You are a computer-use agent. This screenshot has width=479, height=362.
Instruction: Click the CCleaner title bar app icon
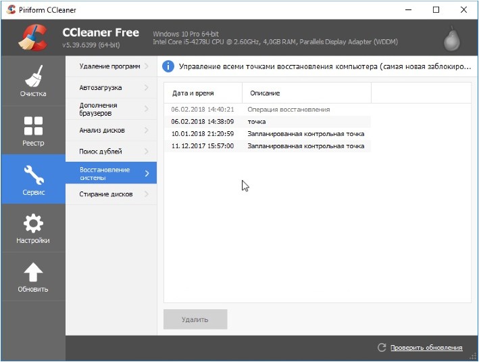click(x=11, y=9)
